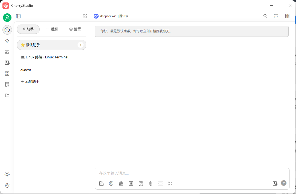Viewport: 296px width, 194px height.
Task: Attach a file via the paperclip icon
Action: tap(150, 183)
